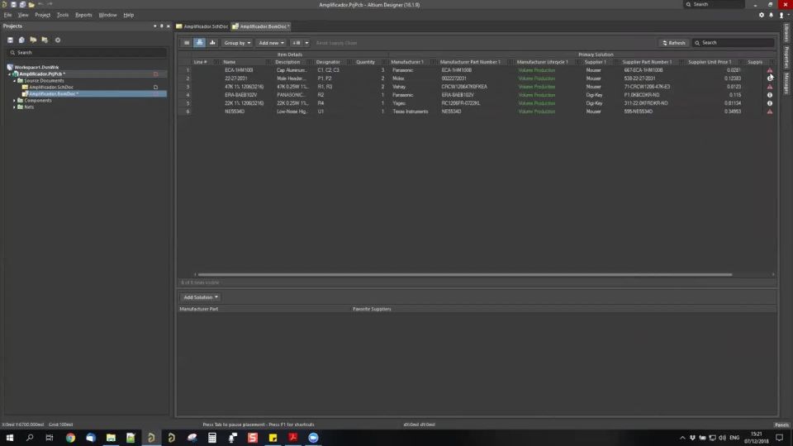Open Project menu
793x446 pixels.
(x=42, y=15)
